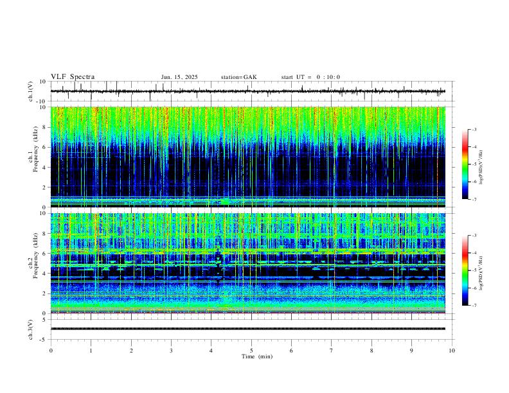This screenshot has width=509, height=393.
Task: Click the "-3" tick on ch.1 colorbar
Action: [474, 129]
